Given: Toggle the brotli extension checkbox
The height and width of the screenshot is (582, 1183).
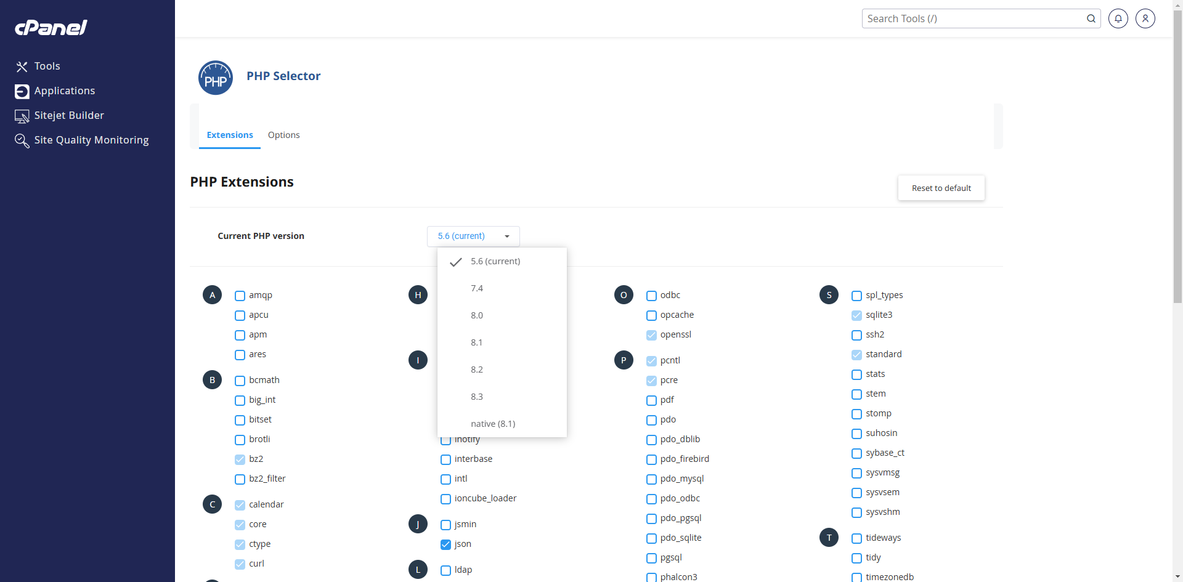Looking at the screenshot, I should click(240, 440).
